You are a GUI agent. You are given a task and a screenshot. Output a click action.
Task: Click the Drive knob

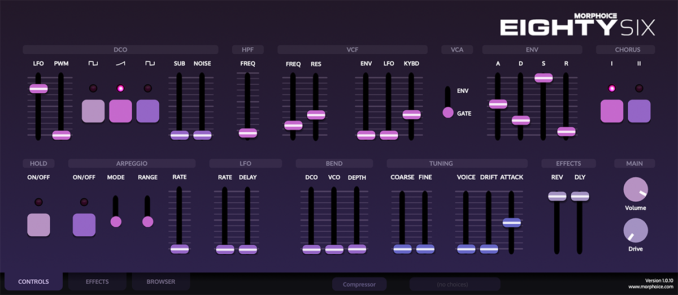[635, 231]
